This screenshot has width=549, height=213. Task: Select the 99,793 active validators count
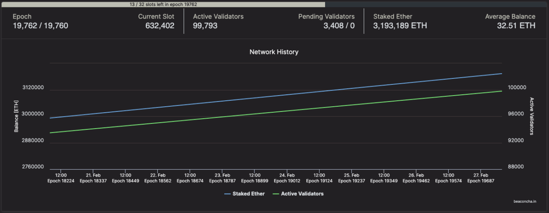tap(205, 26)
